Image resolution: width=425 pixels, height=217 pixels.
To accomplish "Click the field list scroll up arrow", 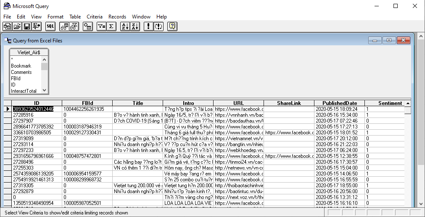I will click(x=45, y=60).
